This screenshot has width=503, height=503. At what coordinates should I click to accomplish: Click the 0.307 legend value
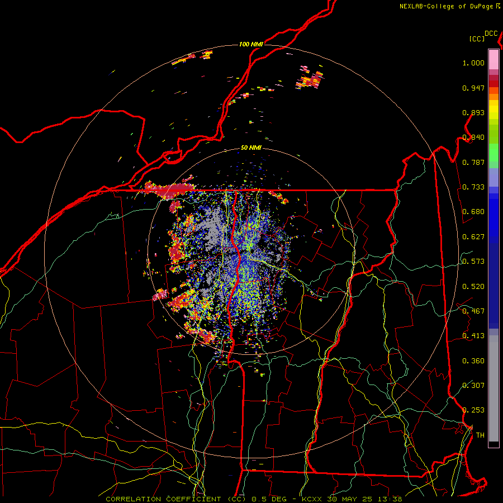473,385
